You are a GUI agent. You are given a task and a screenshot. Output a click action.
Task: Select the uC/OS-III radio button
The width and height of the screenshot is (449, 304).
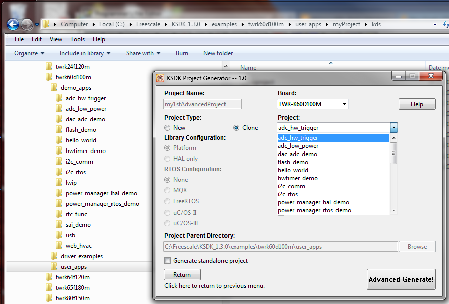167,223
